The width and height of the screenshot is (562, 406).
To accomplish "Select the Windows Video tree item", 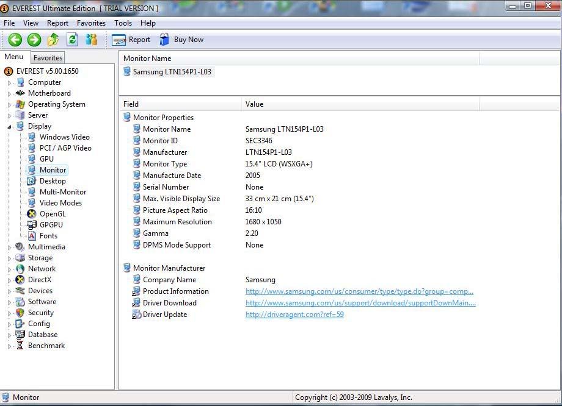I will click(65, 137).
